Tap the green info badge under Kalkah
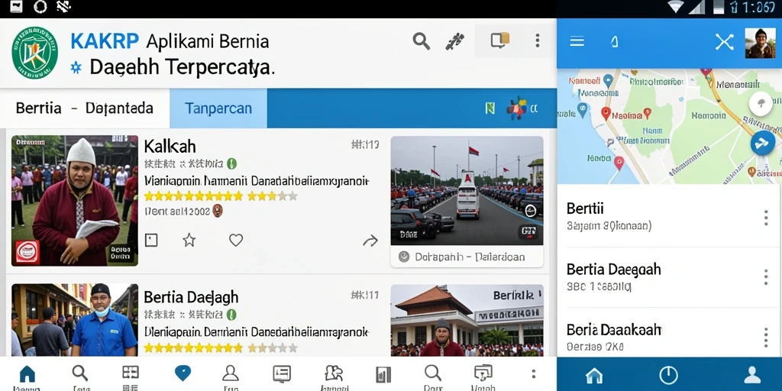 pyautogui.click(x=231, y=163)
